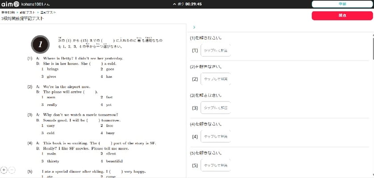This screenshot has height=178, width=374.
Task: Collapse the answer panel with the chevron
Action: tap(194, 27)
